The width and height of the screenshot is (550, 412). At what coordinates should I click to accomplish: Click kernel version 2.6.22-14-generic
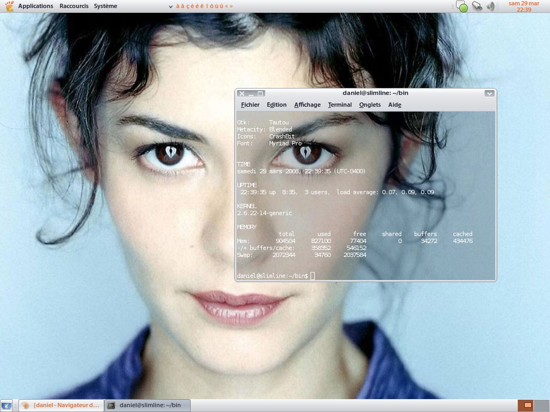pos(264,213)
